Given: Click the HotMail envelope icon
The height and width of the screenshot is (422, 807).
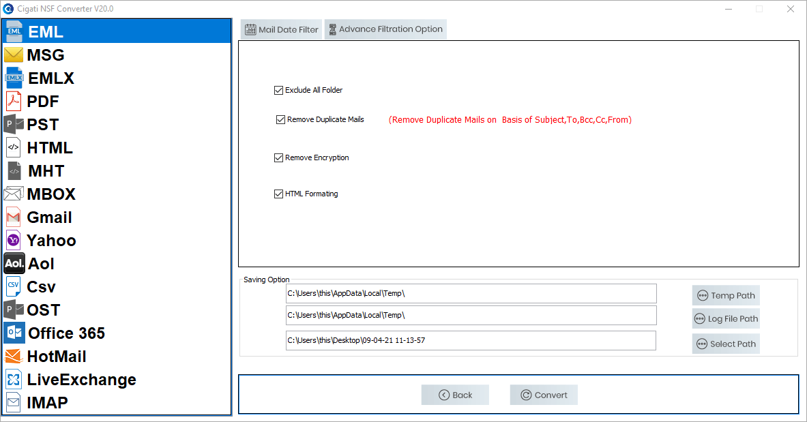Looking at the screenshot, I should tap(14, 356).
